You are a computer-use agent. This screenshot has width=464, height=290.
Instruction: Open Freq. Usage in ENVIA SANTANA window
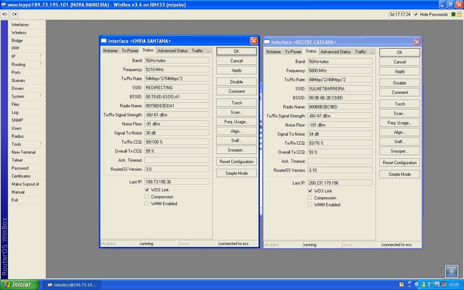[237, 122]
